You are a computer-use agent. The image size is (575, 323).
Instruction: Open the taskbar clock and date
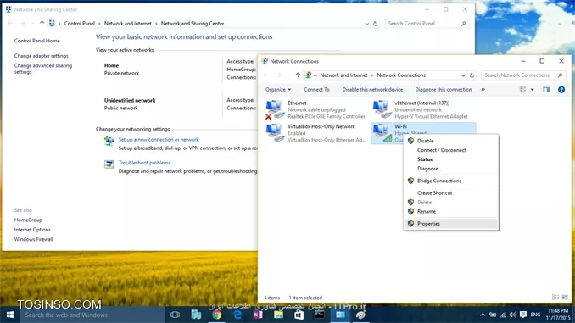point(558,315)
